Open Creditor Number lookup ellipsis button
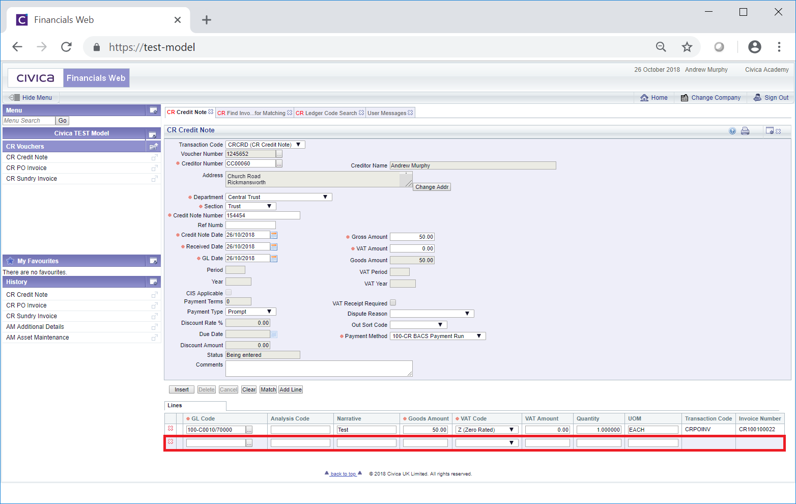Image resolution: width=796 pixels, height=504 pixels. point(279,163)
